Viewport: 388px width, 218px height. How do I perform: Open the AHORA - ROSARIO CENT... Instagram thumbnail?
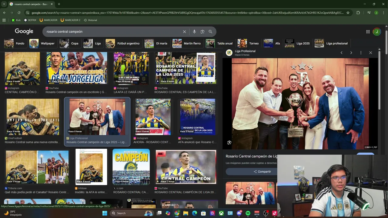(153, 117)
